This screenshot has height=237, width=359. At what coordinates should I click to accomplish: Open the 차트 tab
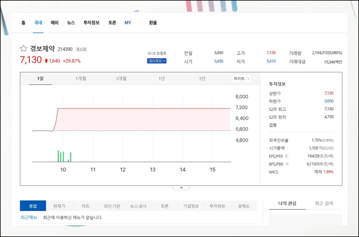85,206
